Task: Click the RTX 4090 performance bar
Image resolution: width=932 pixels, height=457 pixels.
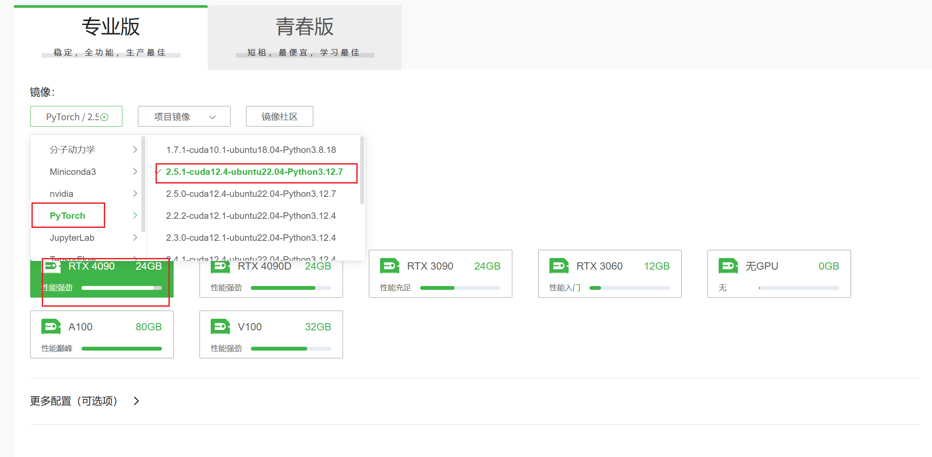Action: [122, 288]
